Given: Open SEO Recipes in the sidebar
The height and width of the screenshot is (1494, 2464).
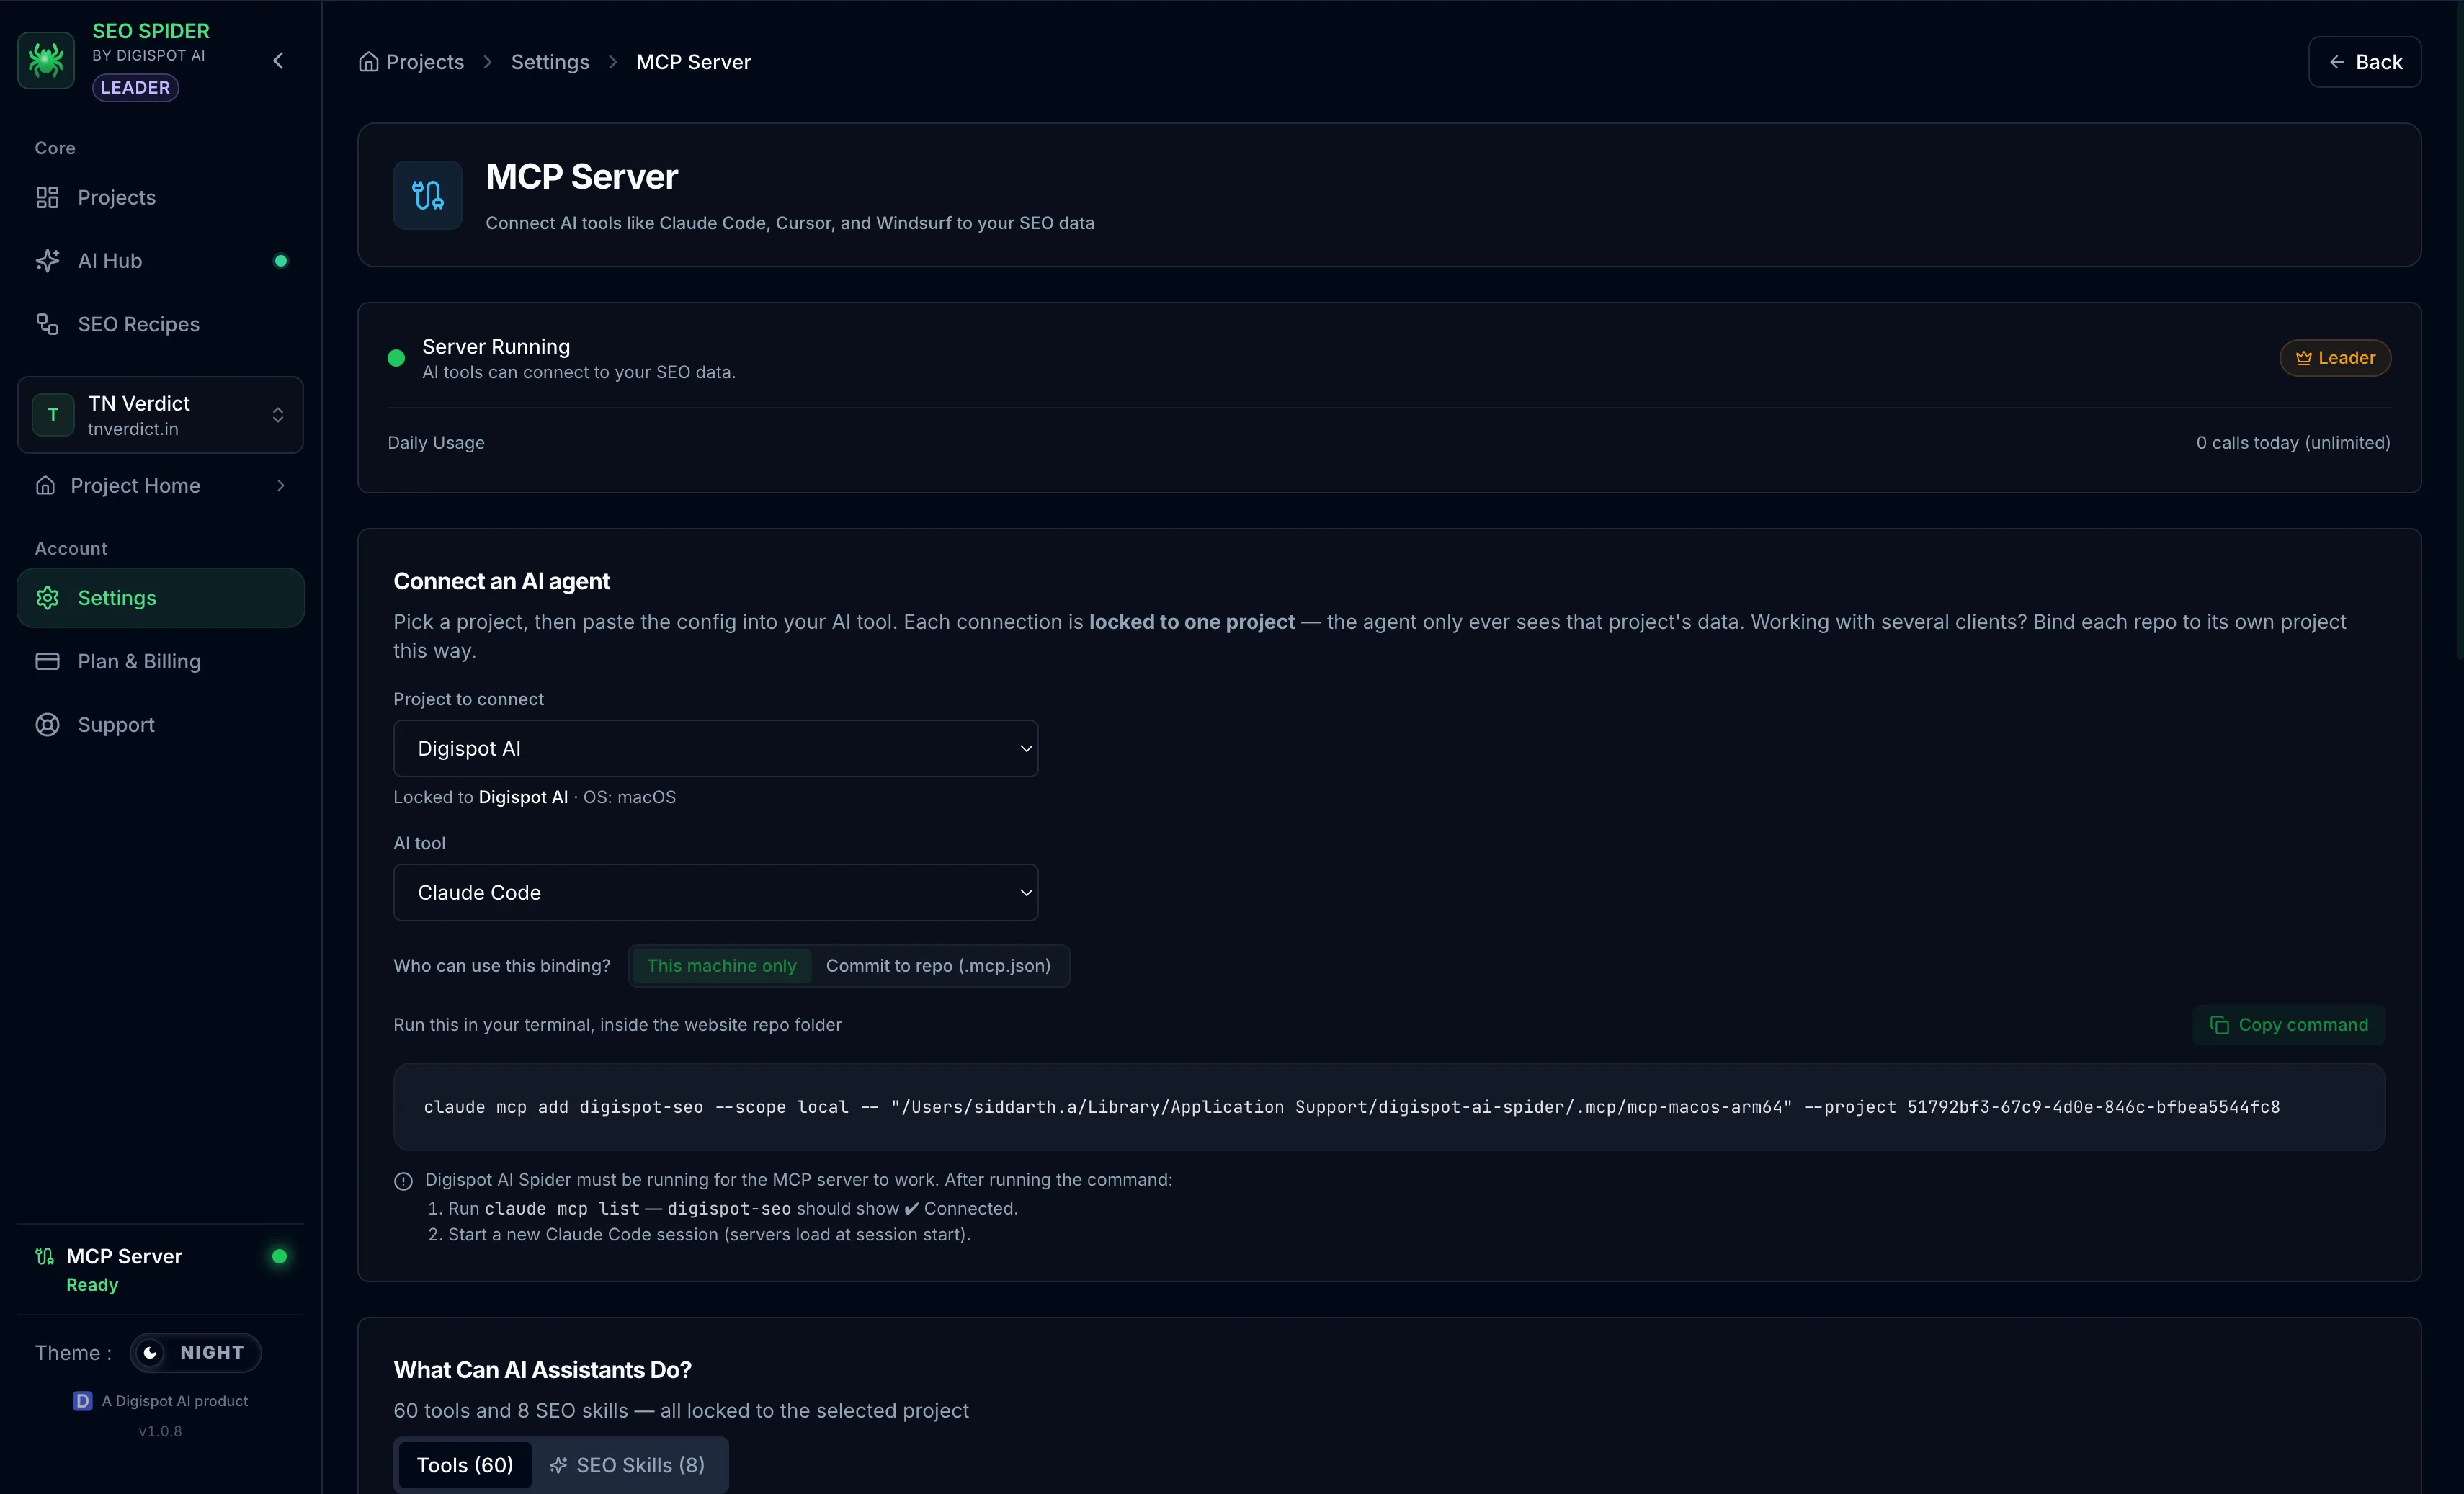Looking at the screenshot, I should coord(160,324).
